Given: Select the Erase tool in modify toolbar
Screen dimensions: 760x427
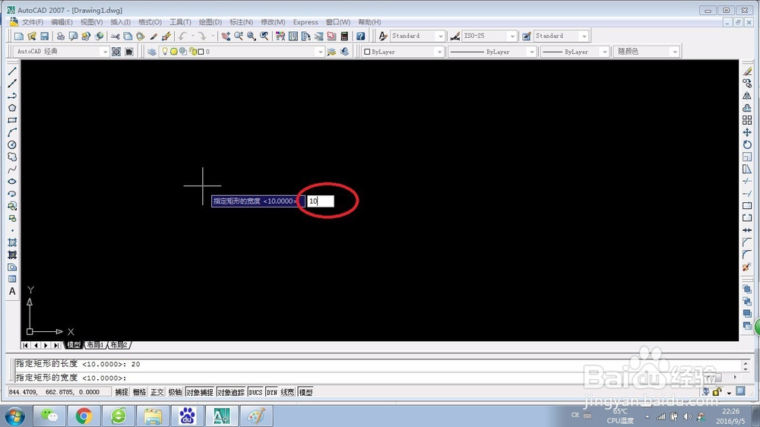Looking at the screenshot, I should tap(747, 71).
